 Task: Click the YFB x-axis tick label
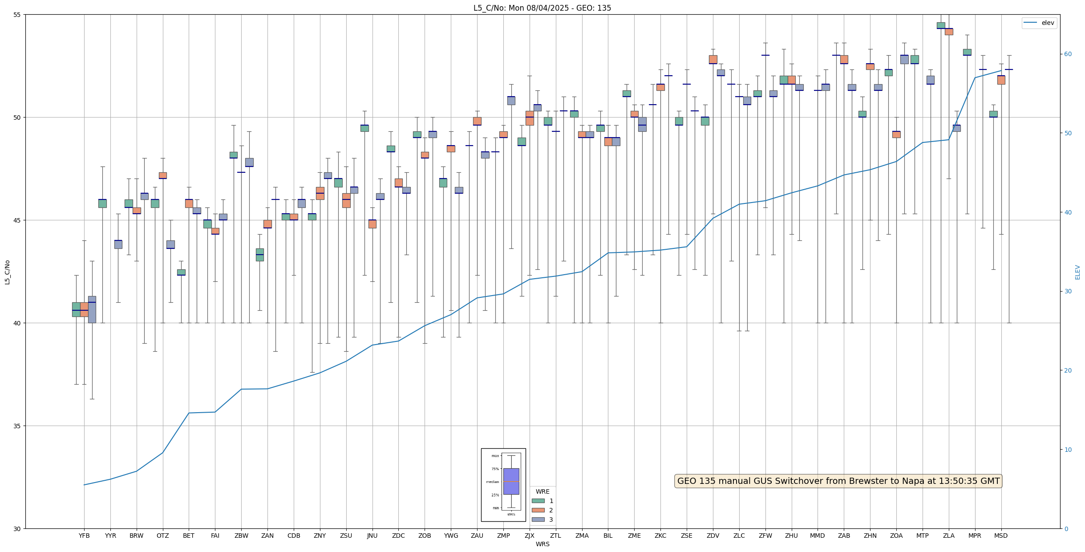[x=84, y=536]
